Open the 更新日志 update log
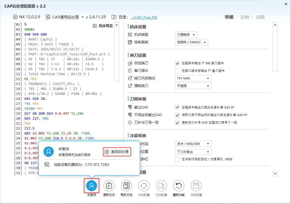Screen dimensions: 291x204 tap(109, 186)
